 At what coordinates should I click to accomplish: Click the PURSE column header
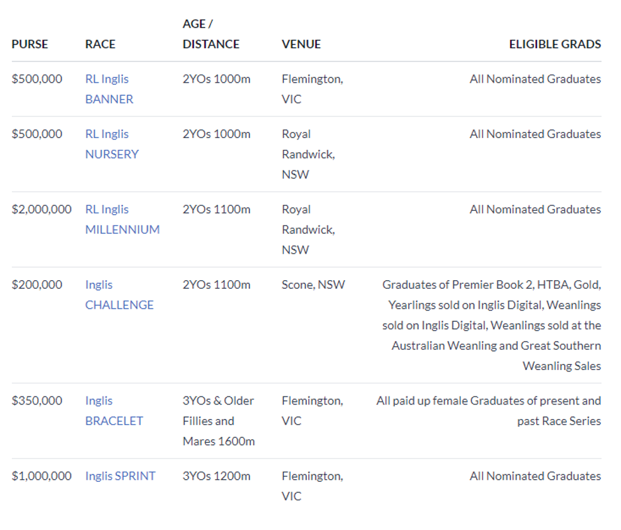pyautogui.click(x=30, y=44)
